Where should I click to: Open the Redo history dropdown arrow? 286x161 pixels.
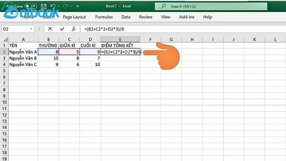71,6
